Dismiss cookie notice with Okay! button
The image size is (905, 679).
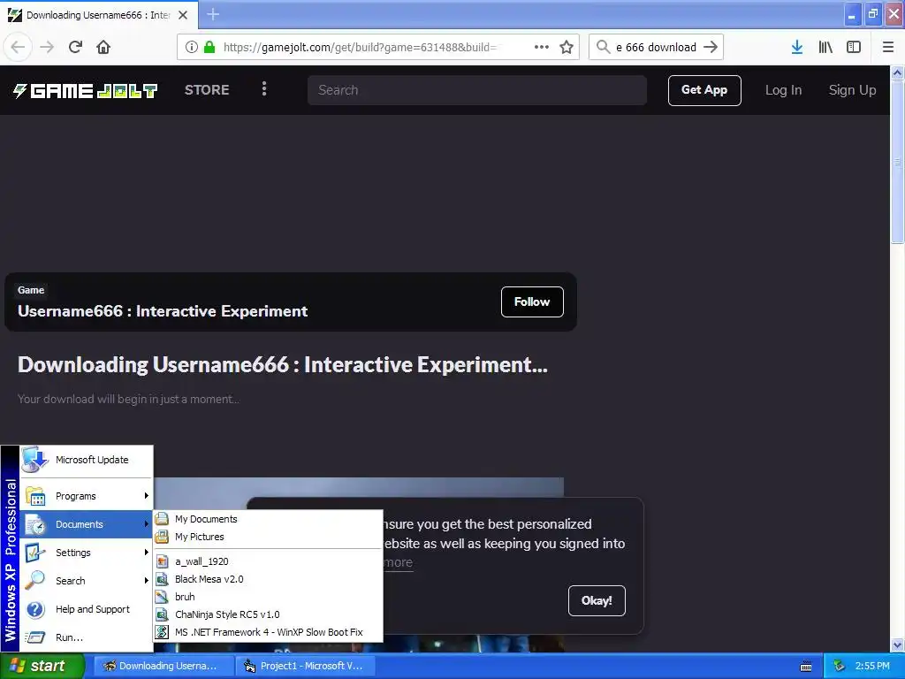coord(597,600)
